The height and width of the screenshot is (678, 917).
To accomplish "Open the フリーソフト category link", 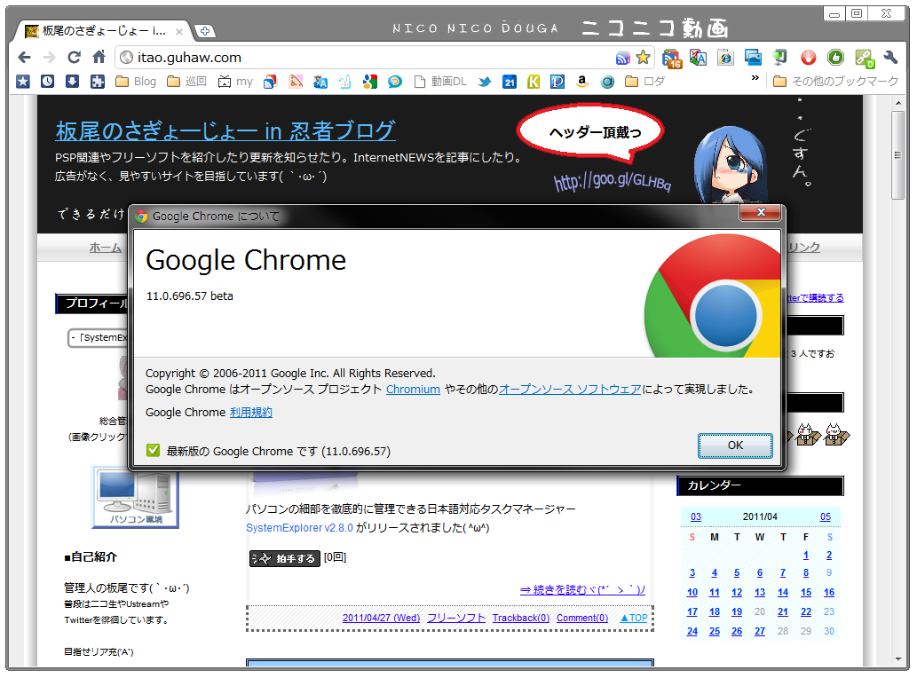I will (456, 618).
